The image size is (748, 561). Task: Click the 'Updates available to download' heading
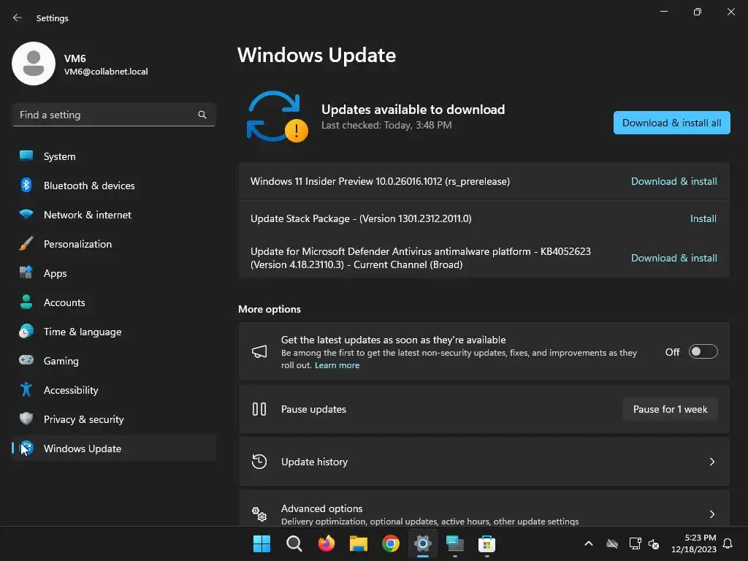click(x=413, y=110)
